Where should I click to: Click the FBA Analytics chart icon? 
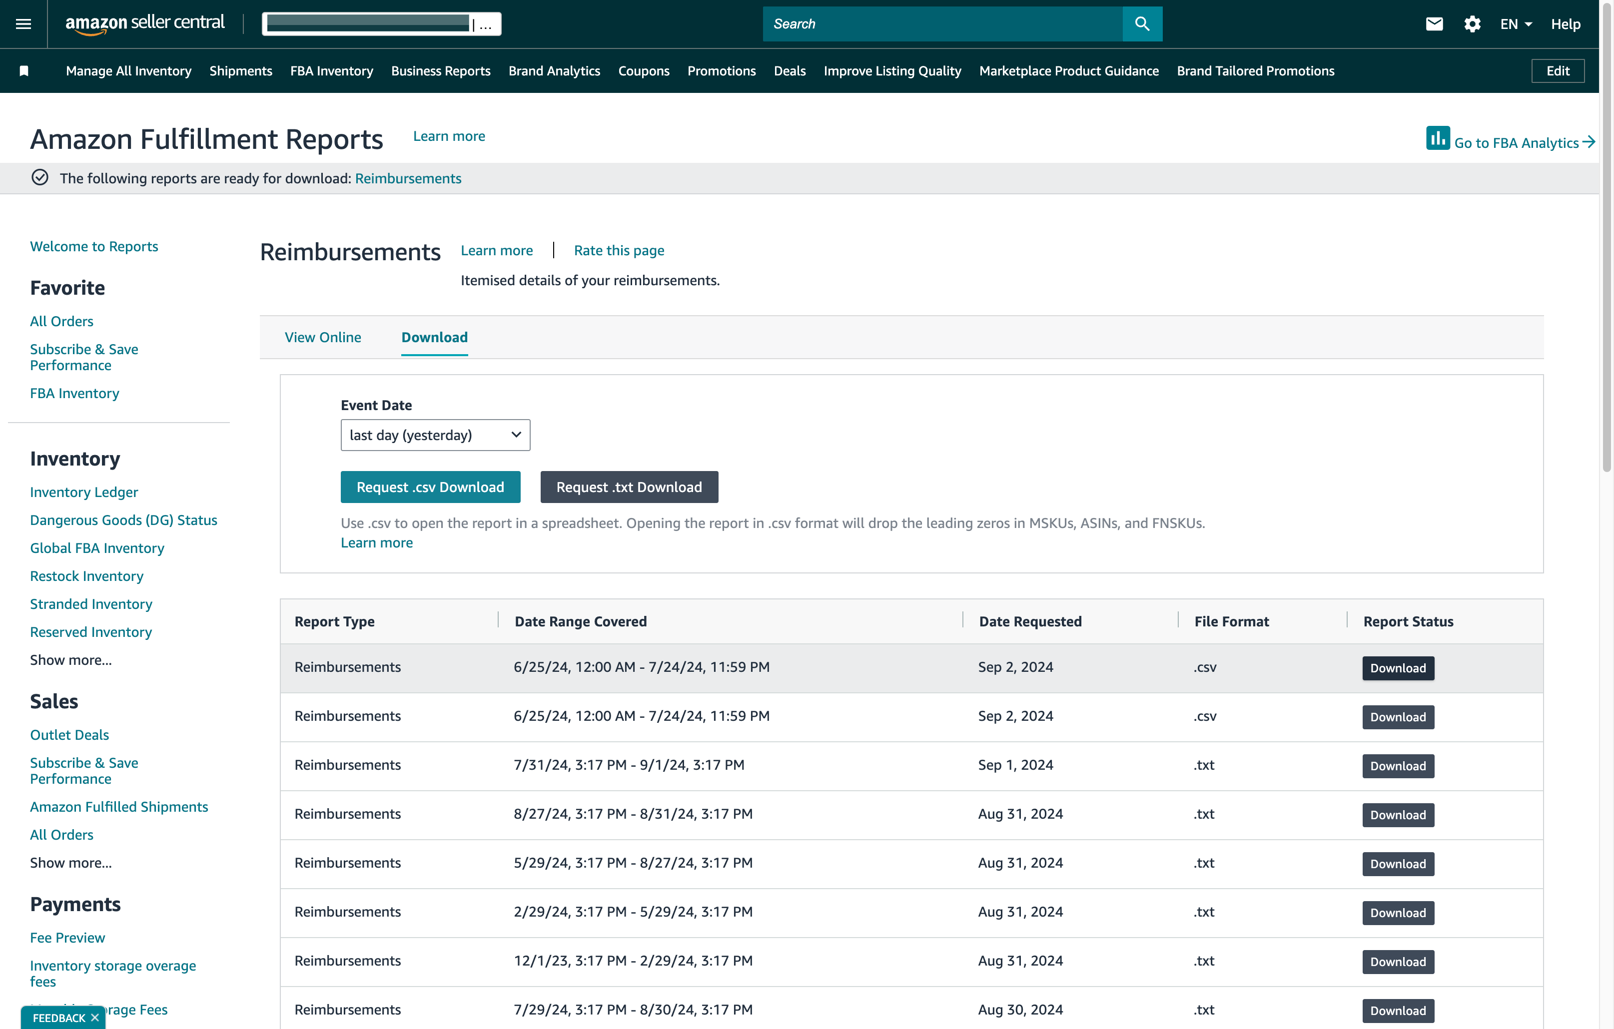coord(1438,139)
